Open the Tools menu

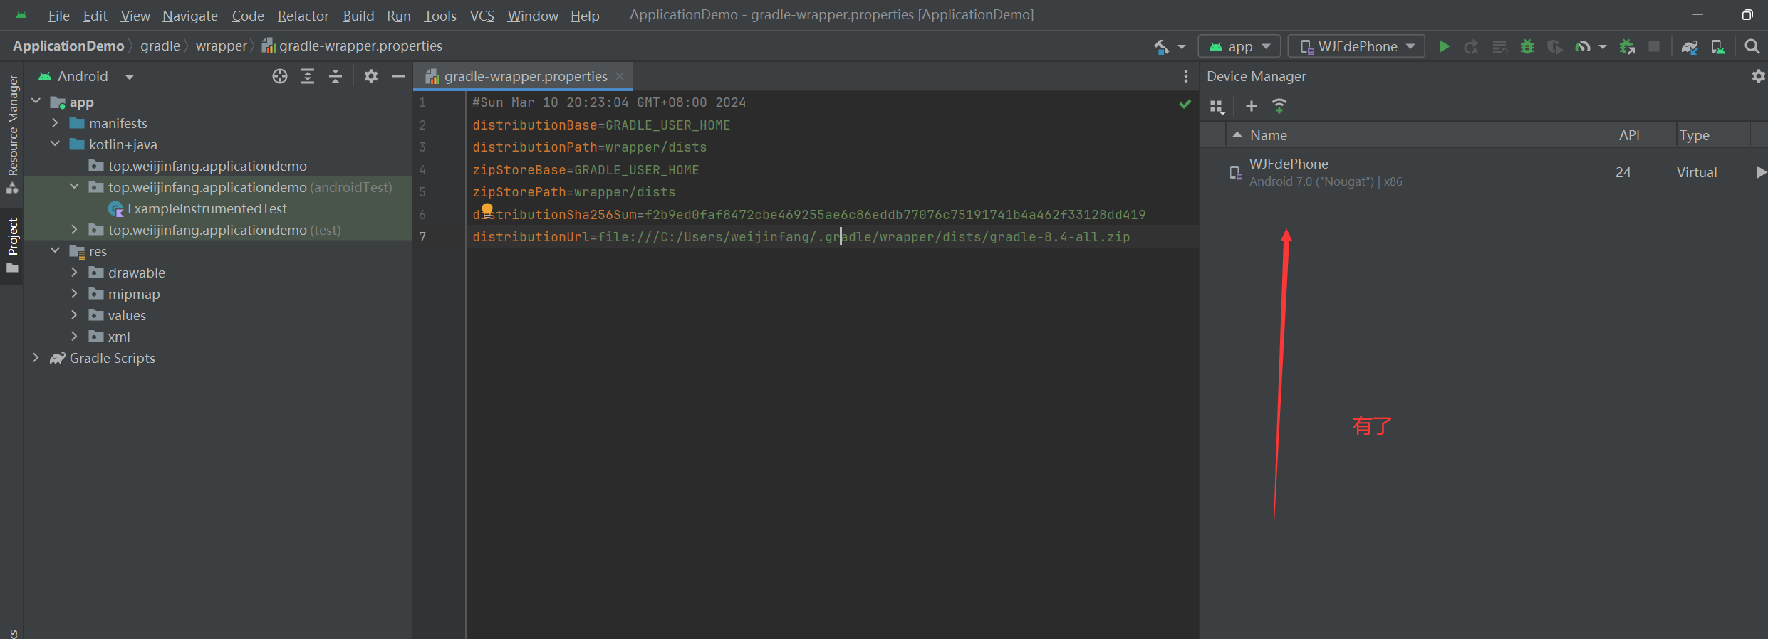[x=440, y=15]
